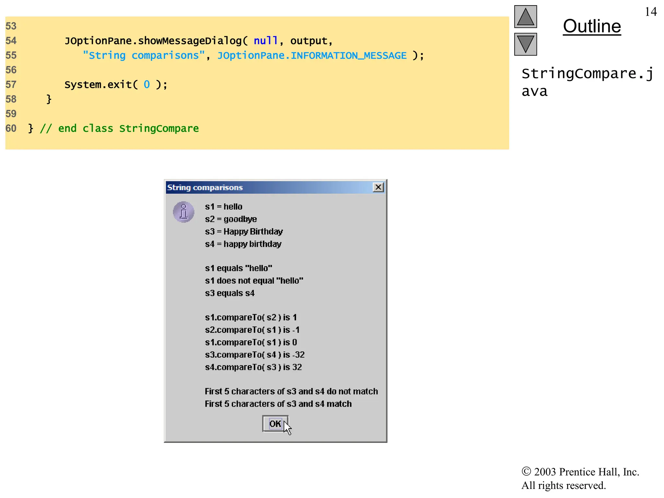The height and width of the screenshot is (498, 664).
Task: Click JOptionPane.INFORMATION_MESSAGE in the code
Action: click(312, 55)
